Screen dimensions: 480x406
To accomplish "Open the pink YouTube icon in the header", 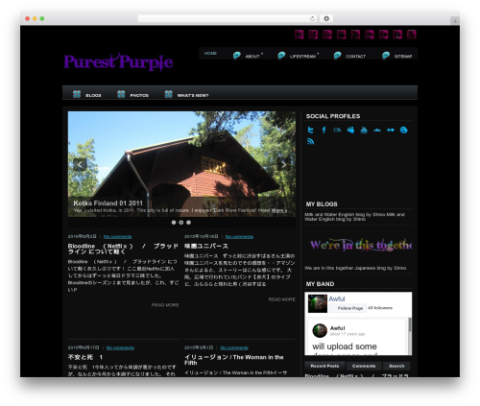I will 355,35.
